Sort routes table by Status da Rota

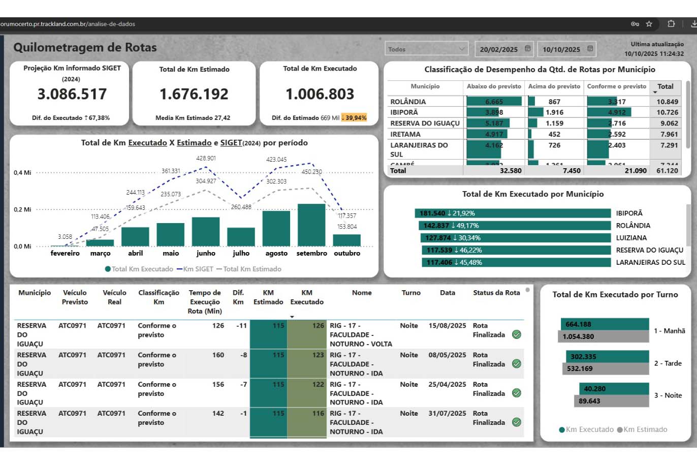point(496,293)
